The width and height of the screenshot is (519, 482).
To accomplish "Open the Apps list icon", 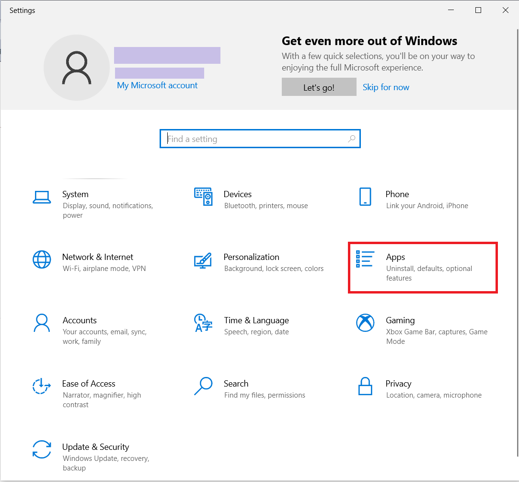I will 365,259.
